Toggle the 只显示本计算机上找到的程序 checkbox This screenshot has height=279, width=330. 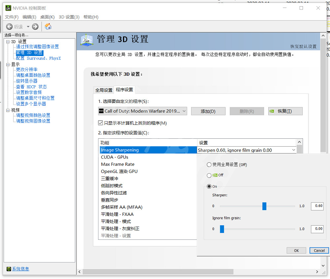(101, 123)
